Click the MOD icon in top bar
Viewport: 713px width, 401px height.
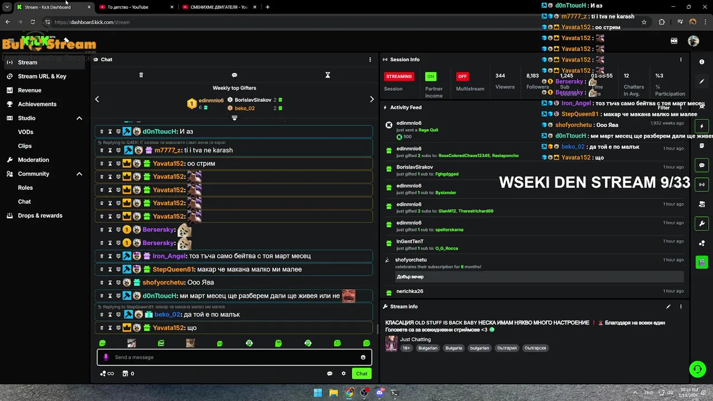[674, 41]
